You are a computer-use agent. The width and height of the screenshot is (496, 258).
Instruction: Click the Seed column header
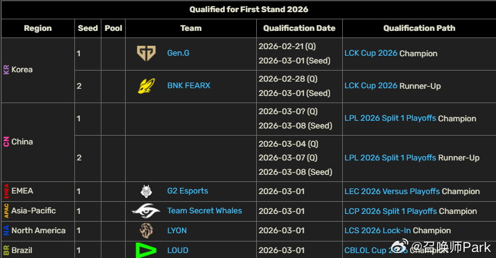pos(88,28)
